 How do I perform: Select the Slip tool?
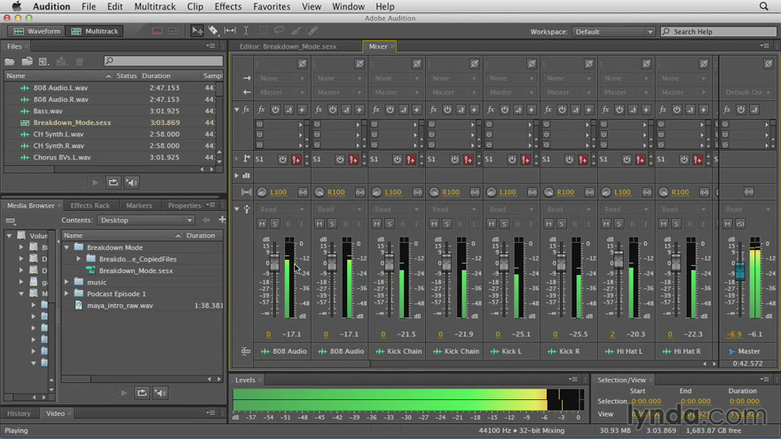[x=230, y=31]
